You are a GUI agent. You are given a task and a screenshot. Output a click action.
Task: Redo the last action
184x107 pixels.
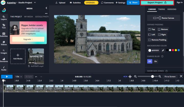coord(41,77)
